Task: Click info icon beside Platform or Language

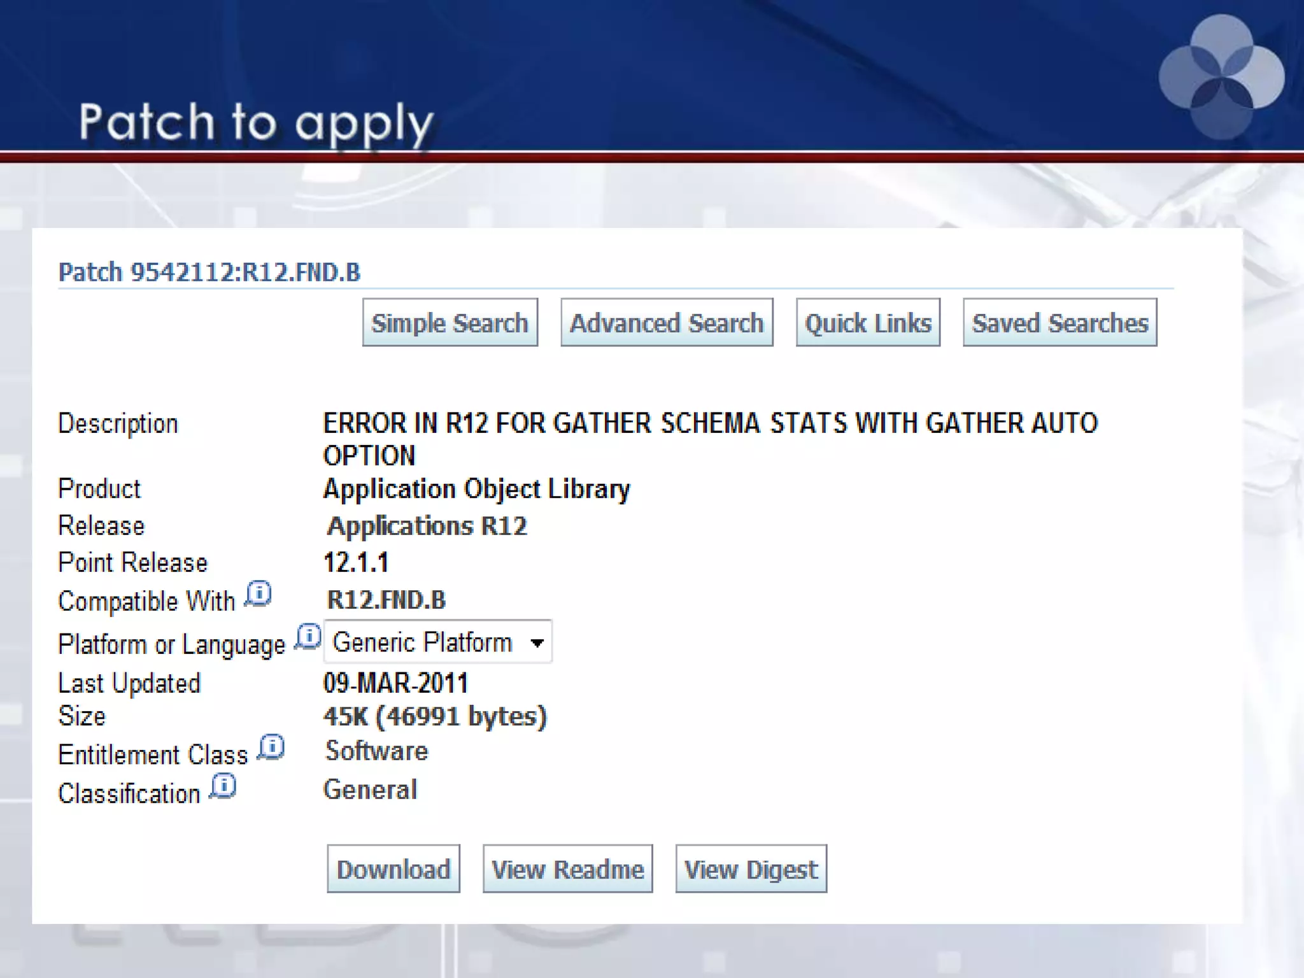Action: (308, 637)
